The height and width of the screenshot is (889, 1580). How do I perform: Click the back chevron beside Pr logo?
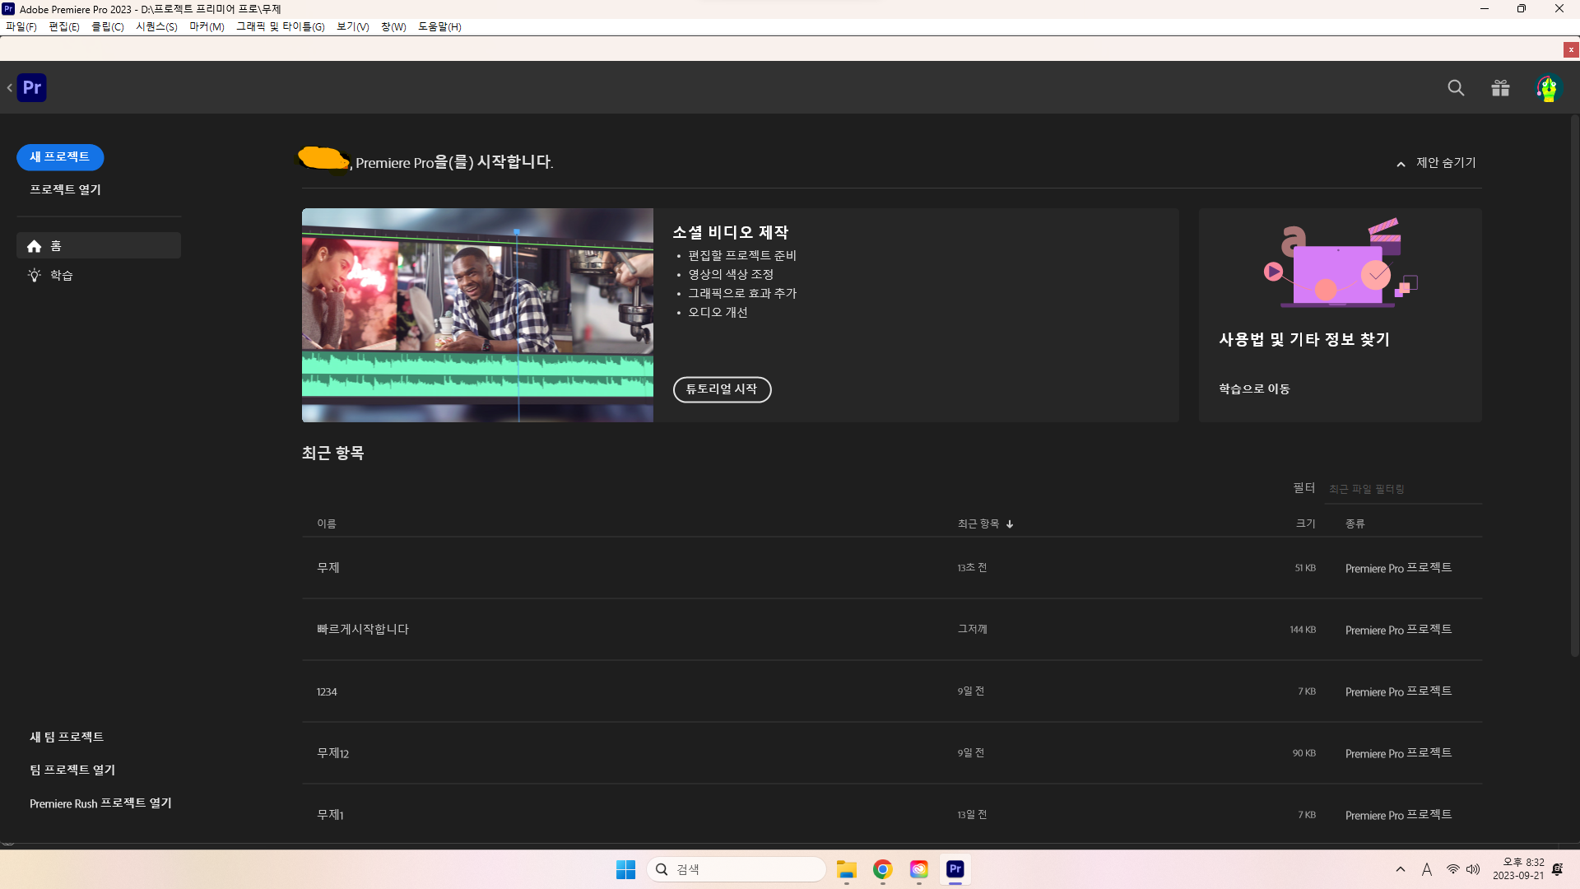click(10, 88)
